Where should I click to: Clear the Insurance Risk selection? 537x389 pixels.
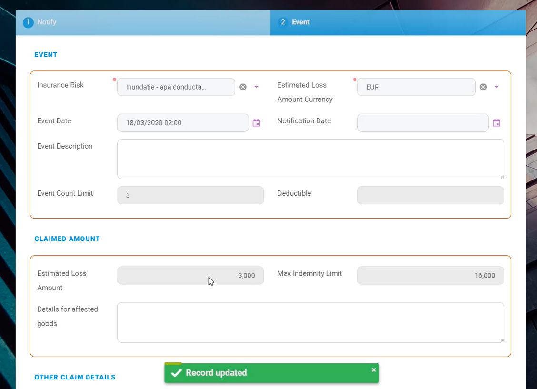243,87
